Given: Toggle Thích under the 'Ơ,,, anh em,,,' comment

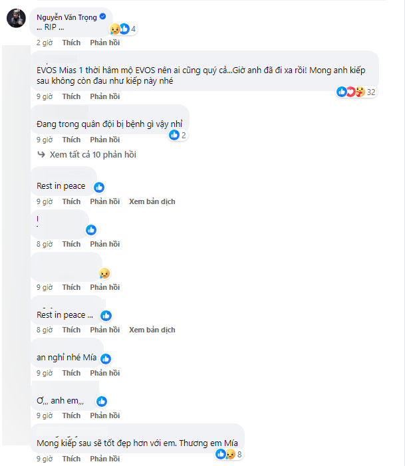Looking at the screenshot, I should pyautogui.click(x=71, y=415).
